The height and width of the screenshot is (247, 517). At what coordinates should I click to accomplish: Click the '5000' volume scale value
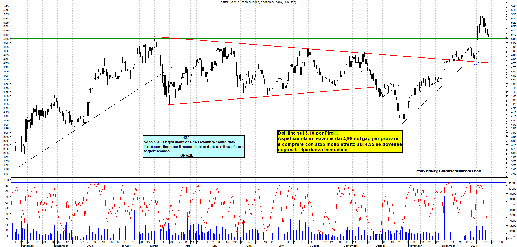(513, 215)
